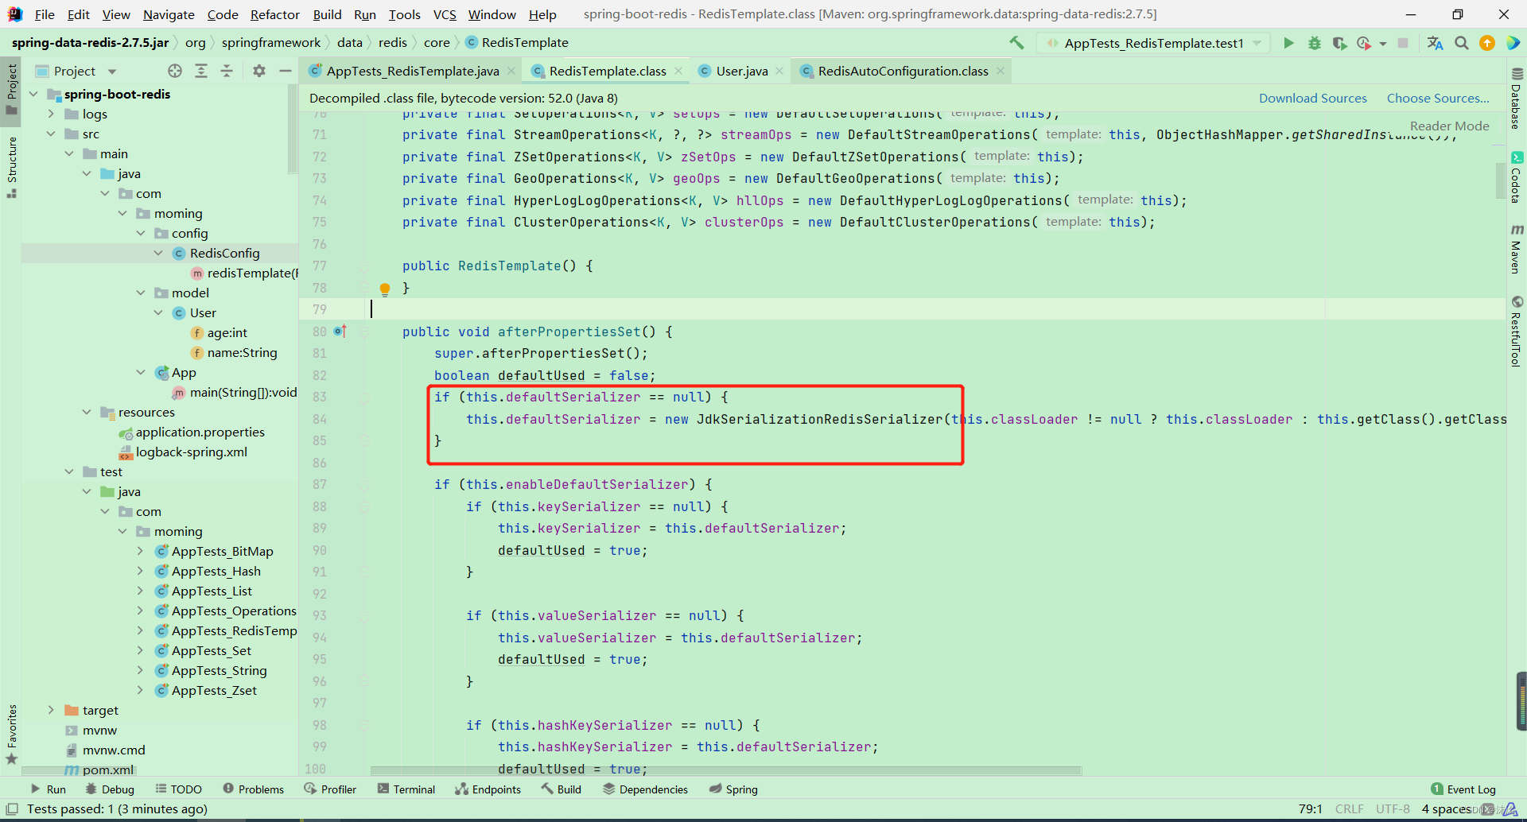Click the CRLF line separator indicator
The image size is (1527, 822).
tap(1349, 808)
